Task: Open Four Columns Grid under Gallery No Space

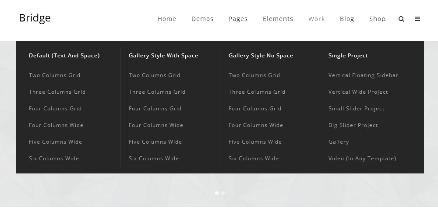Action: coord(255,108)
